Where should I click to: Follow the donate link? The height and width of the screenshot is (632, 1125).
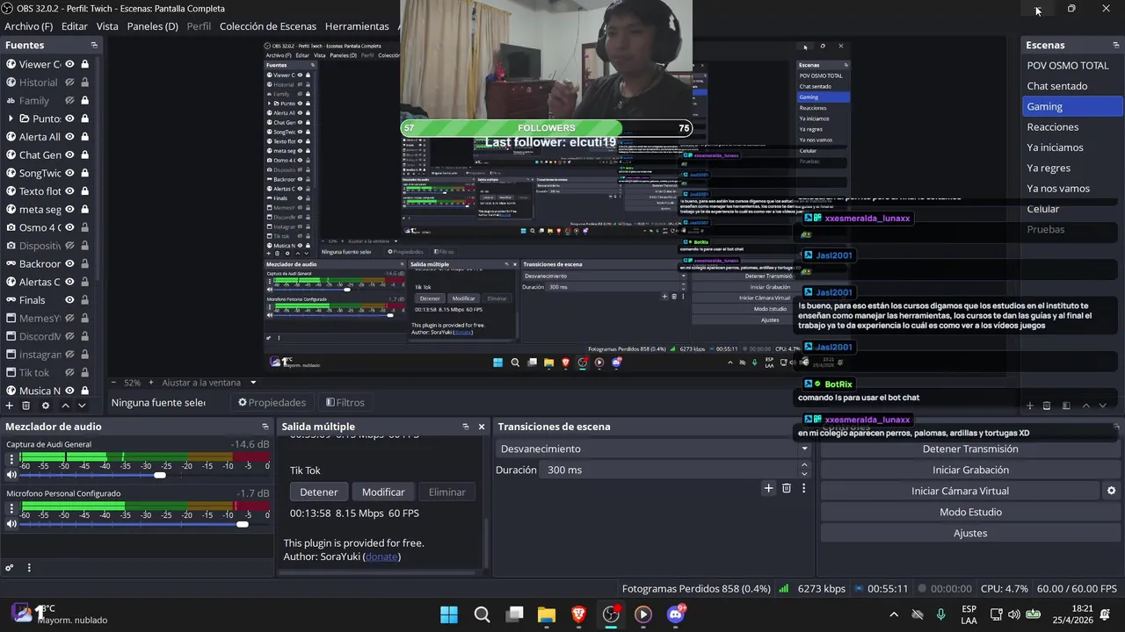point(381,557)
